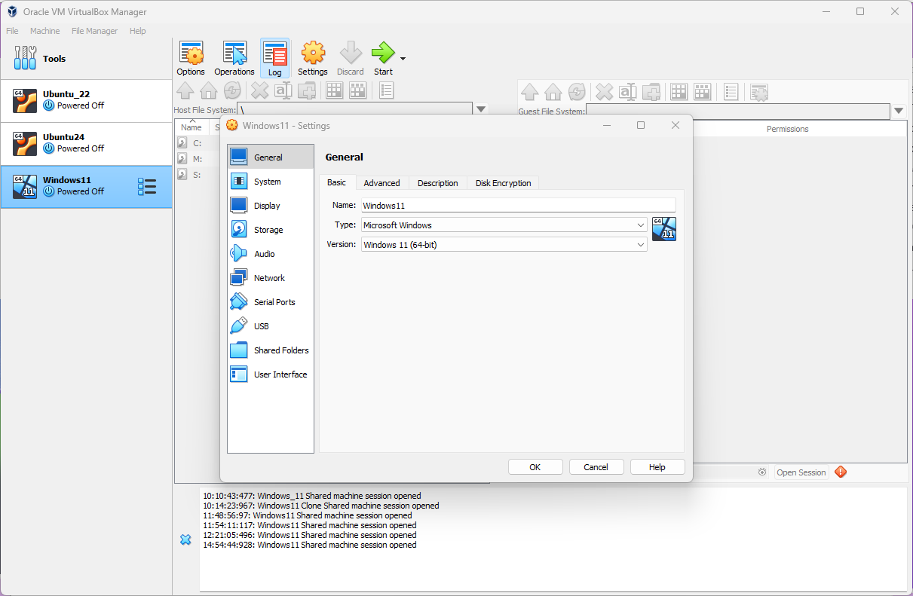
Task: Go up one directory in guest pane
Action: point(529,92)
